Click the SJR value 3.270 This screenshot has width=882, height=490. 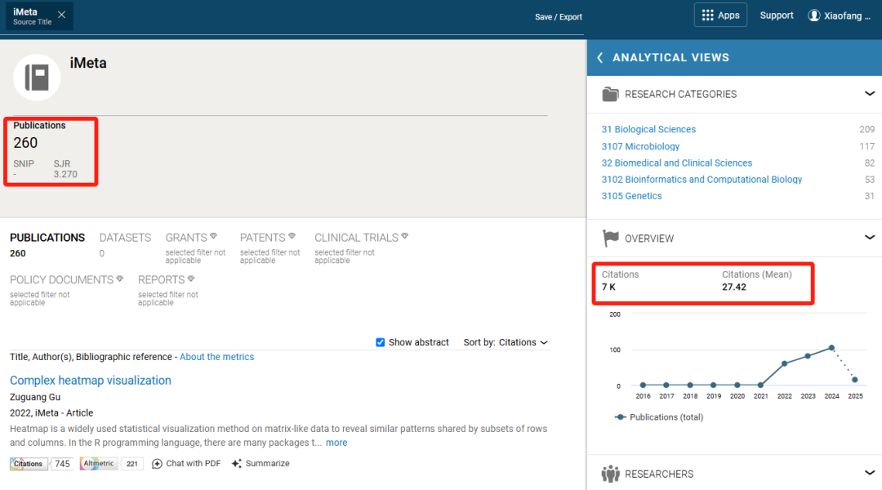65,175
